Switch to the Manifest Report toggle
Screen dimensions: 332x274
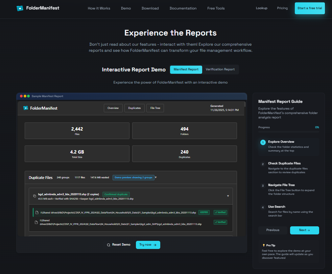186,69
